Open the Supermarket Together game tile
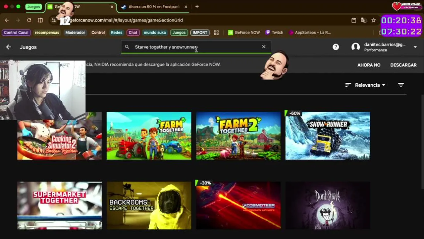This screenshot has height=239, width=424. (60, 205)
